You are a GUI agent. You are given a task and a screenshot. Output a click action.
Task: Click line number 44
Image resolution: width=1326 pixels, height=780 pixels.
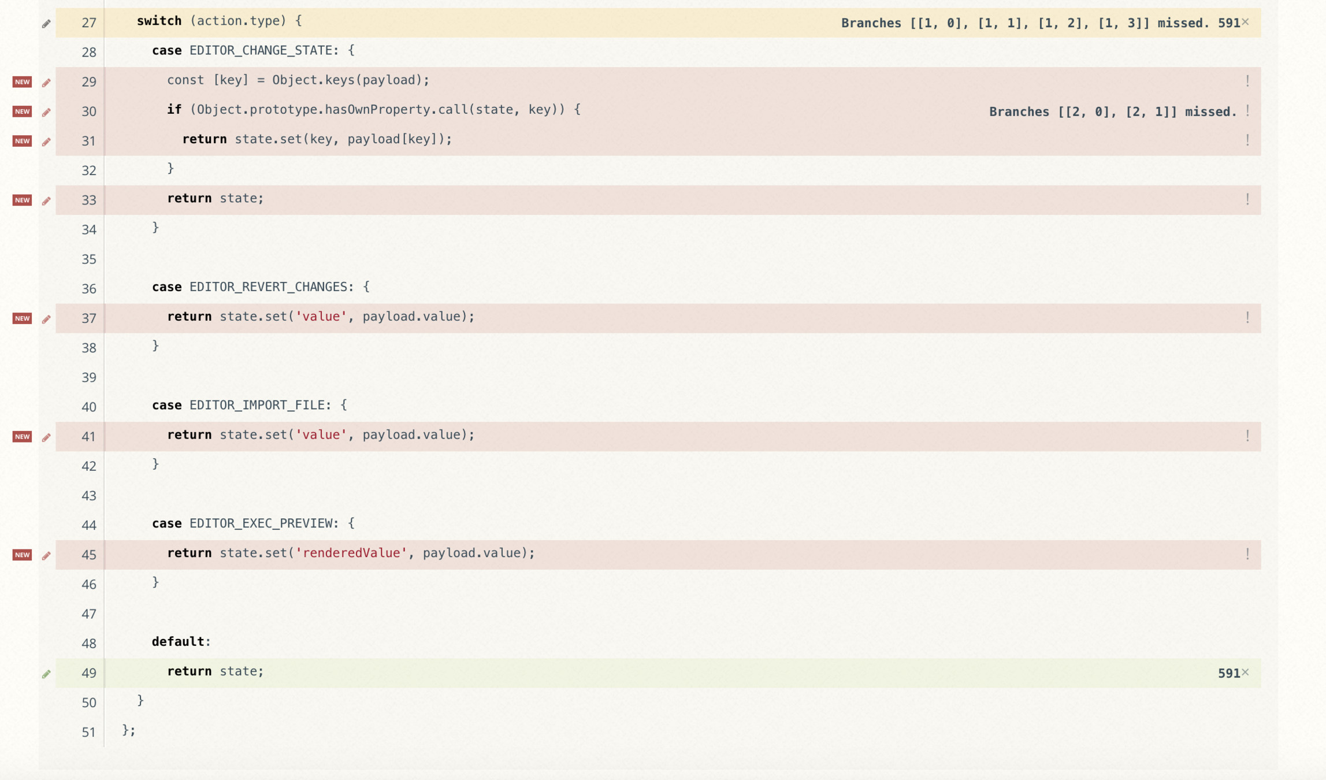point(88,525)
